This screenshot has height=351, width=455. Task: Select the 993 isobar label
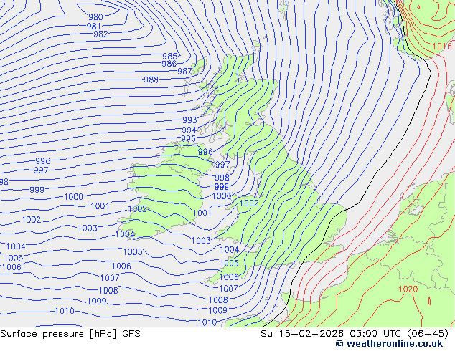click(189, 120)
